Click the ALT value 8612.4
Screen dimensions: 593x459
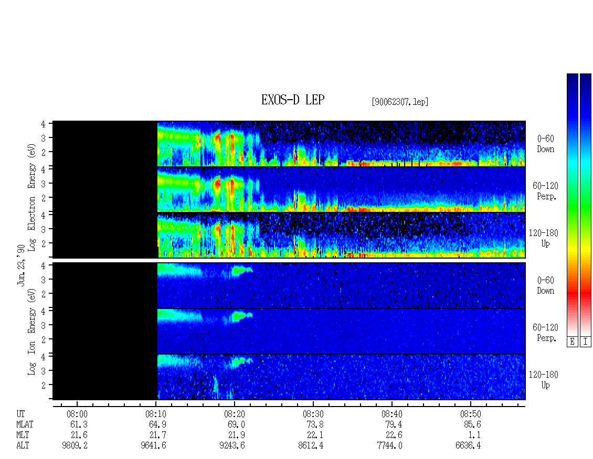(x=311, y=446)
